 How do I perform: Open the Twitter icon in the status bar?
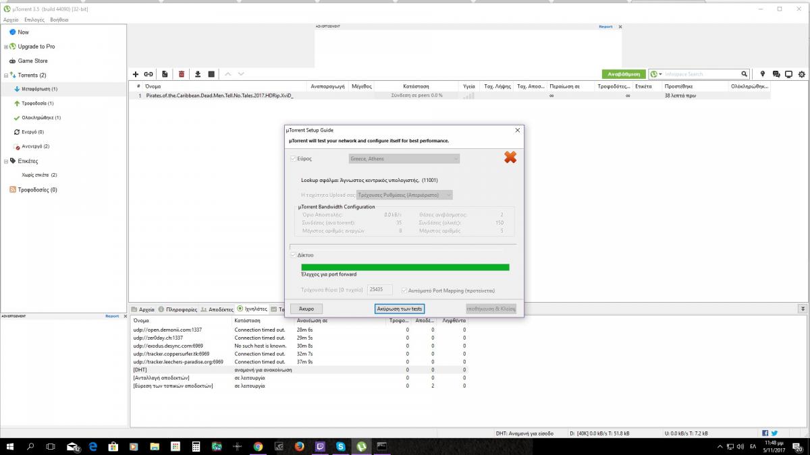coord(774,433)
